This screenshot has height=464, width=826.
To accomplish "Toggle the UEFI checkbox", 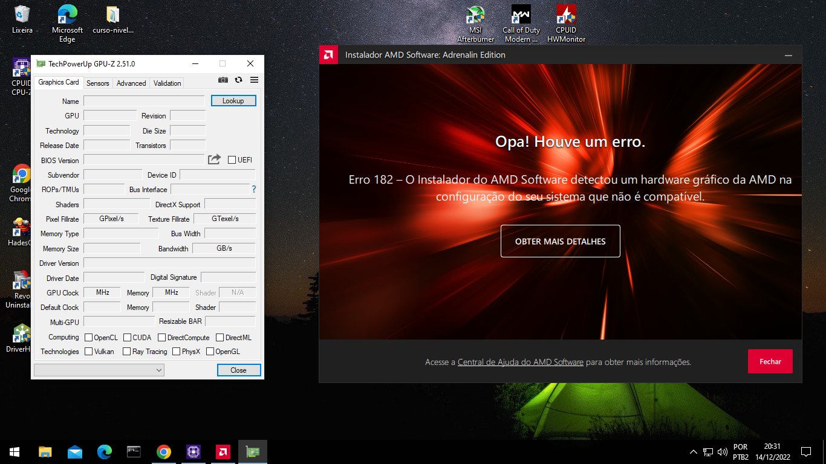I will (x=232, y=159).
